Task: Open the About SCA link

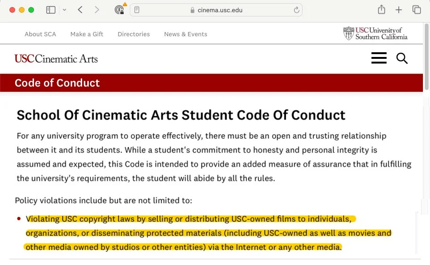Action: pos(40,34)
